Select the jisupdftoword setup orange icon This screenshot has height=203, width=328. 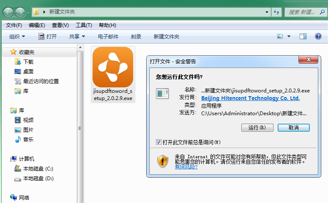point(113,67)
